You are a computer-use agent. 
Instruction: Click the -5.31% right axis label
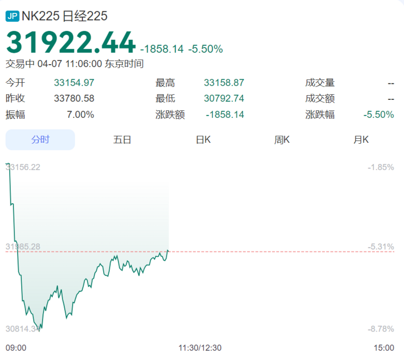point(381,247)
